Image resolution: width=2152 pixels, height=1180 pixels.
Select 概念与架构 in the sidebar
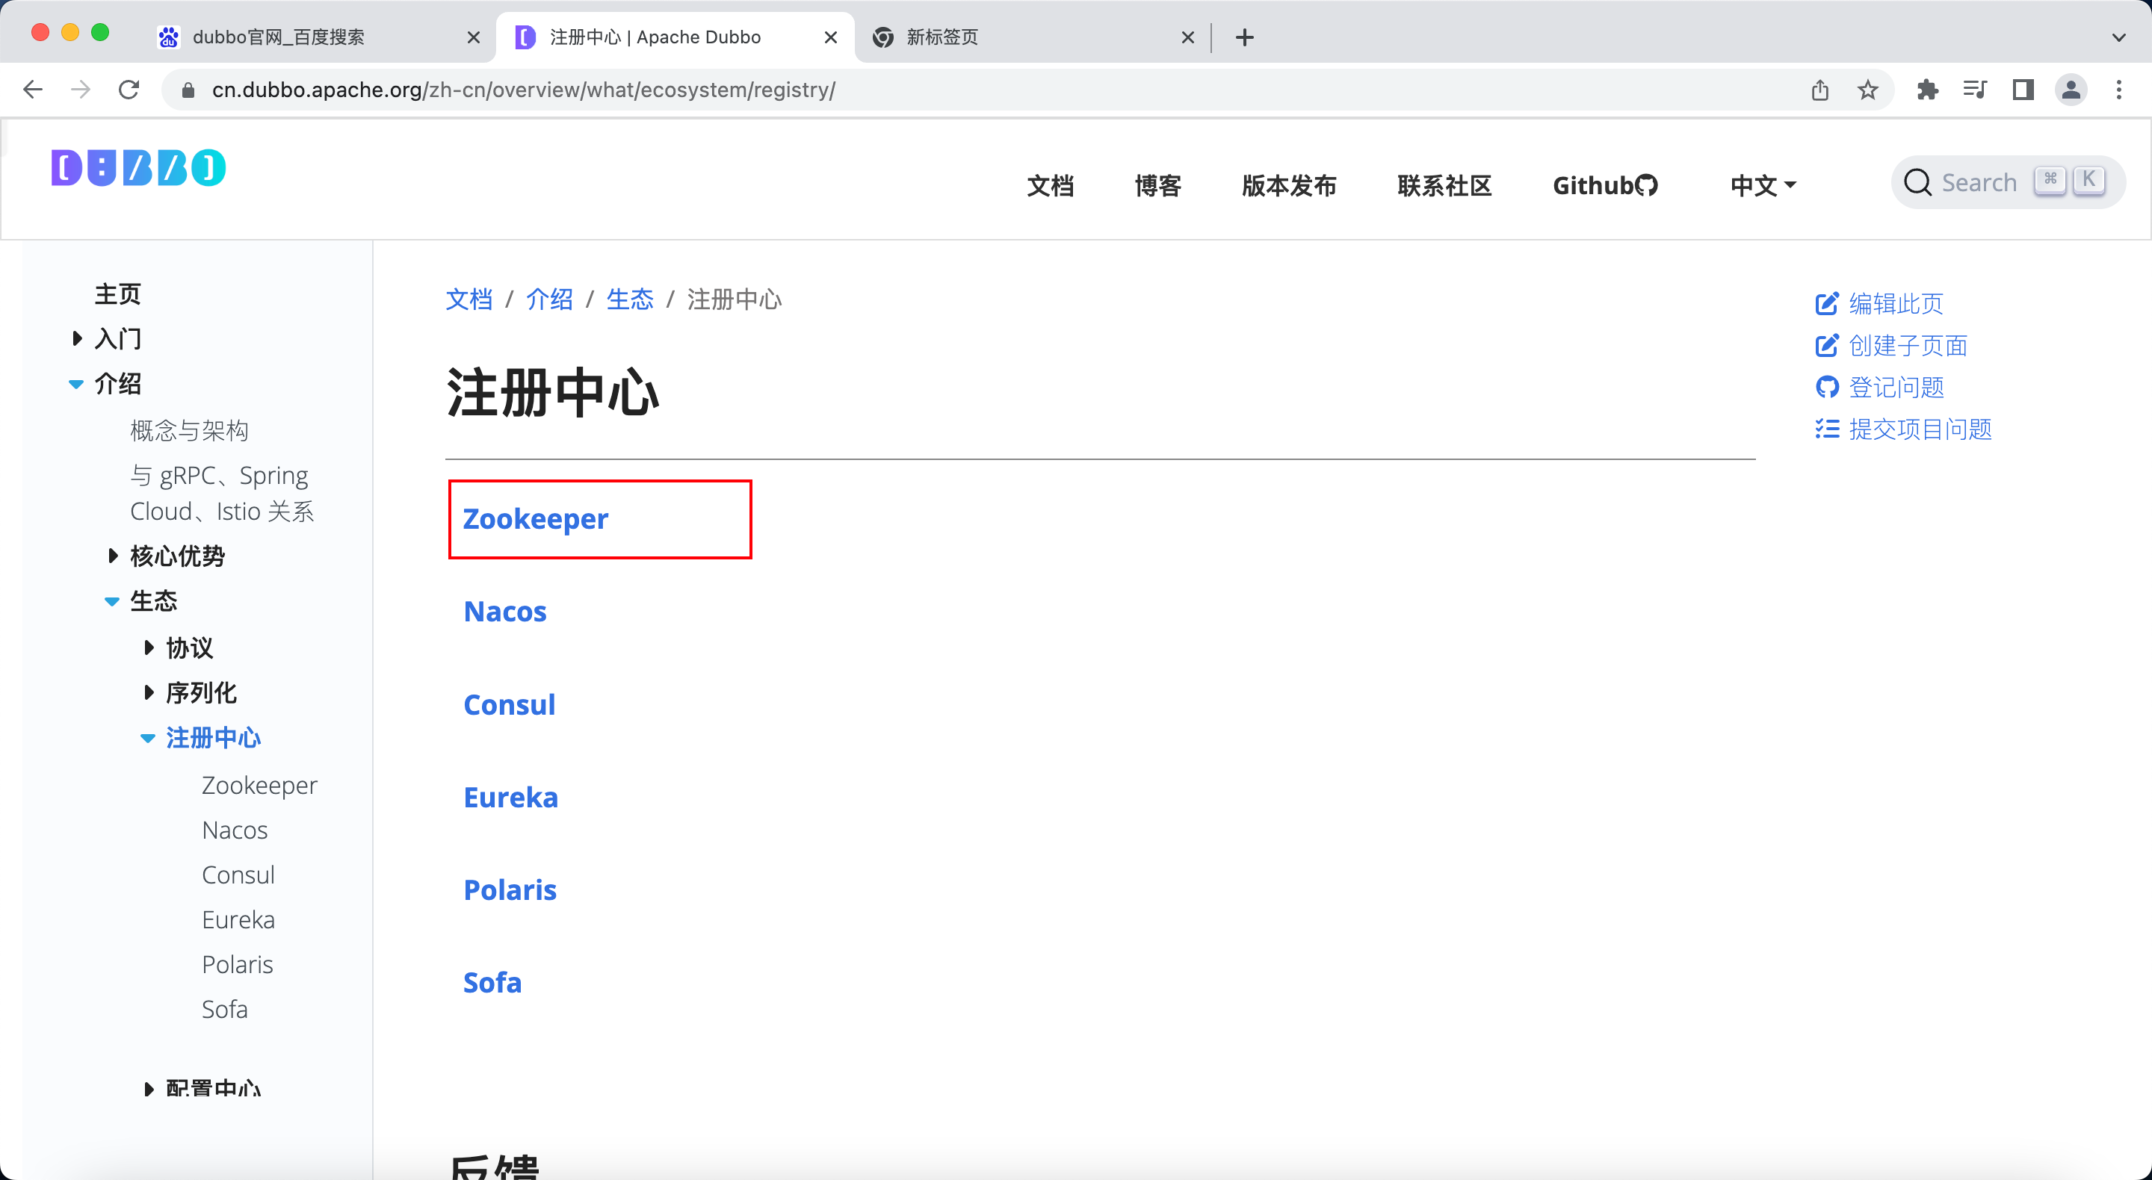(x=190, y=430)
